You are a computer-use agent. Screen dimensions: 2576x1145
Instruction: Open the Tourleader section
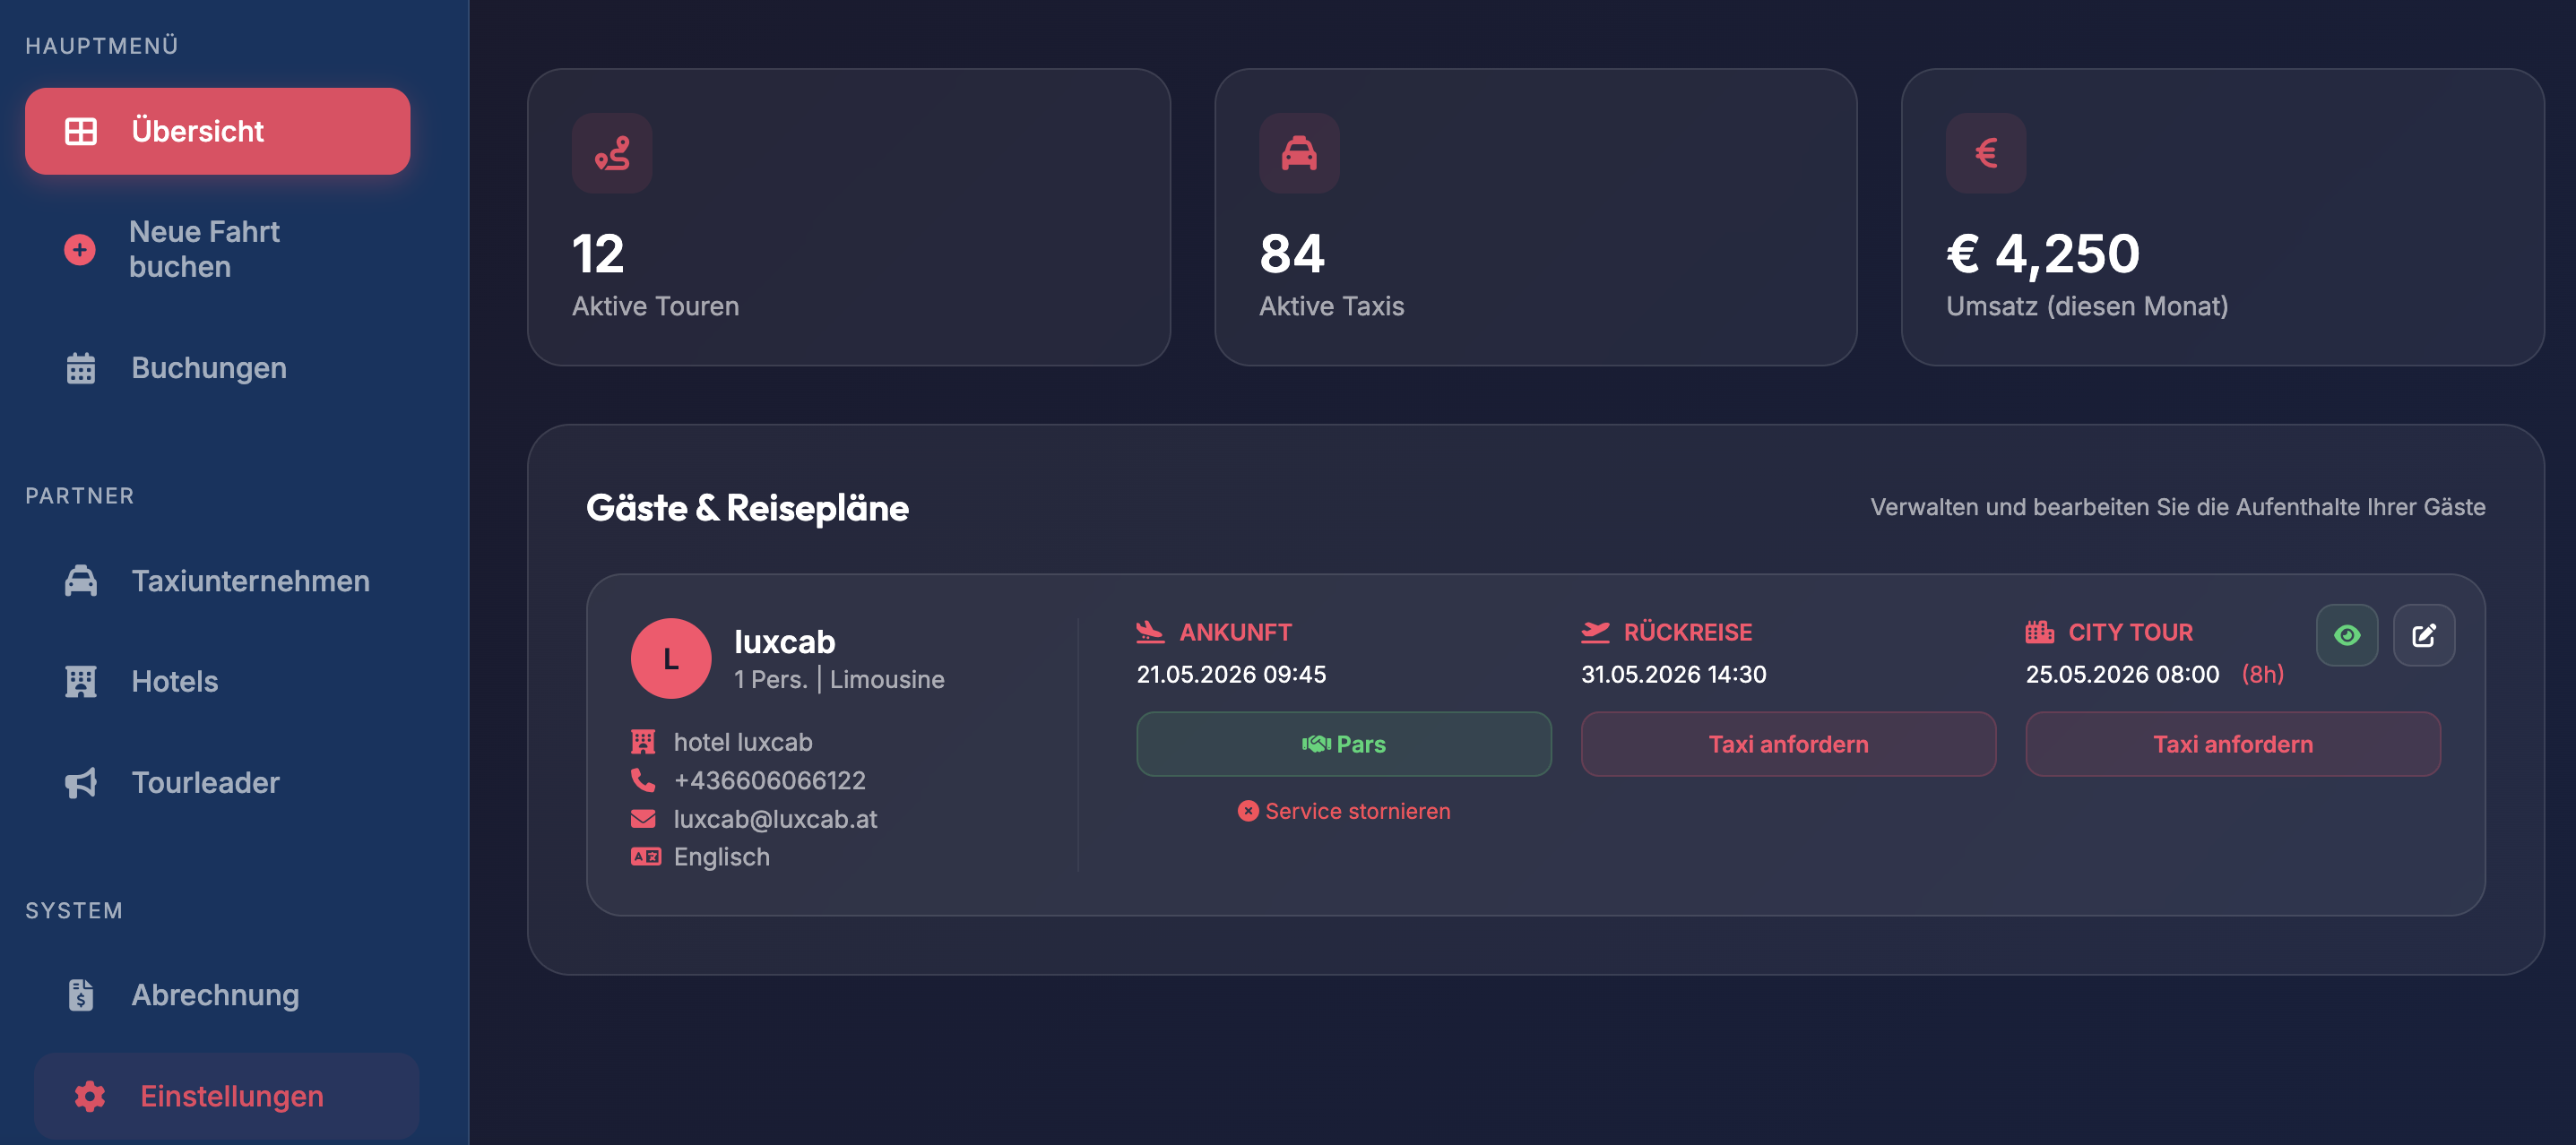pyautogui.click(x=217, y=782)
